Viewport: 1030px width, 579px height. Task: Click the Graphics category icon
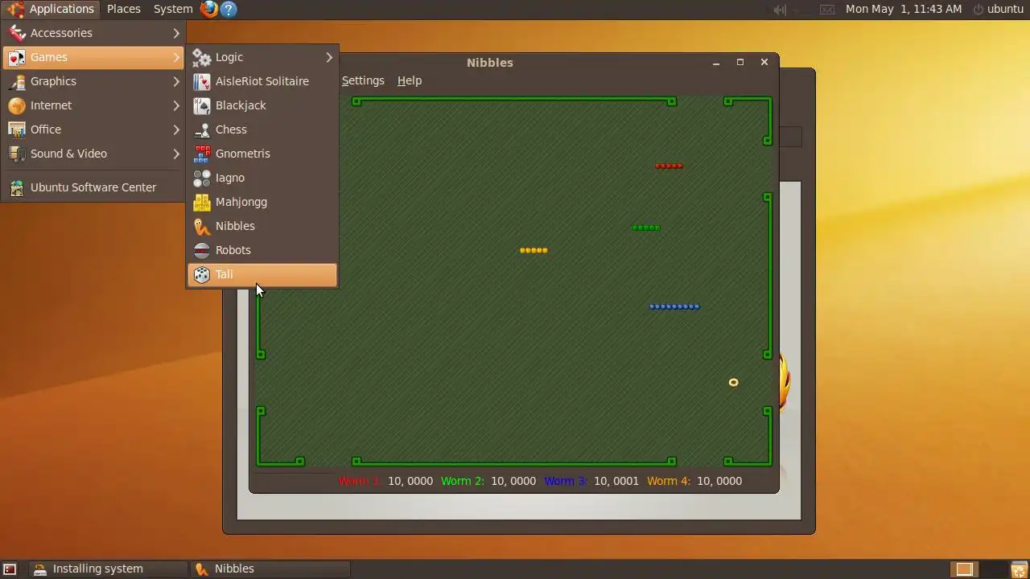(17, 81)
